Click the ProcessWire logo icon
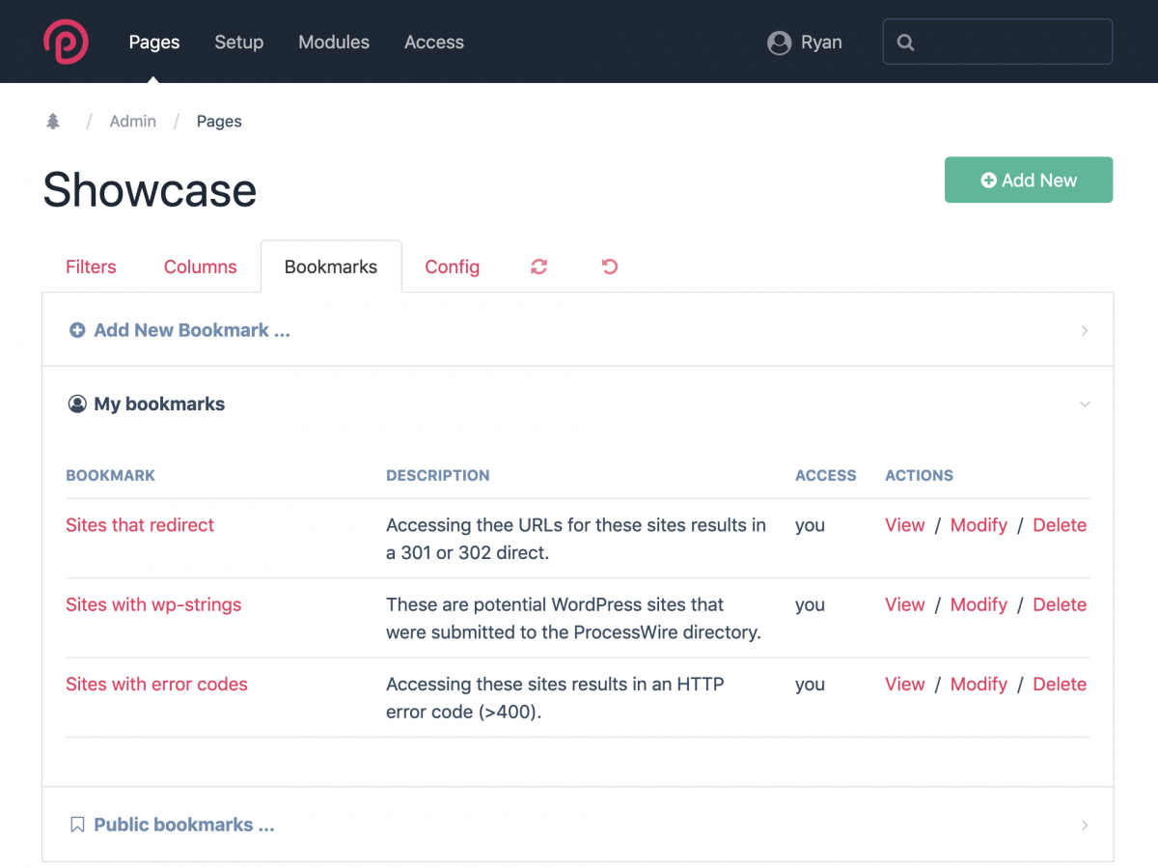This screenshot has width=1158, height=868. point(66,42)
